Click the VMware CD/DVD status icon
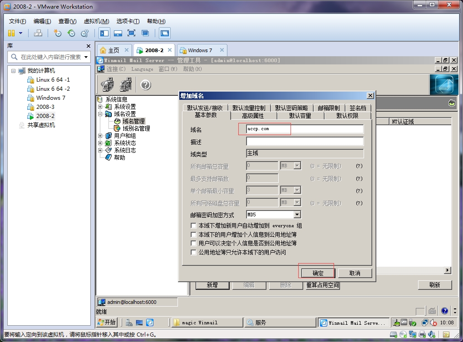The height and width of the screenshot is (342, 463). pyautogui.click(x=403, y=334)
